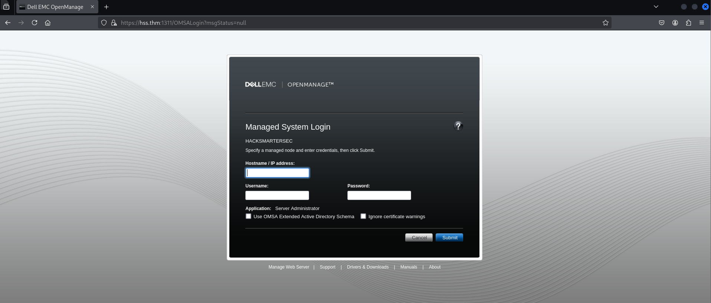711x303 pixels.
Task: Click the Save to Pocket icon
Action: pos(661,23)
